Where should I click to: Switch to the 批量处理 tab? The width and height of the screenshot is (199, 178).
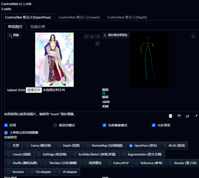pyautogui.click(x=38, y=27)
